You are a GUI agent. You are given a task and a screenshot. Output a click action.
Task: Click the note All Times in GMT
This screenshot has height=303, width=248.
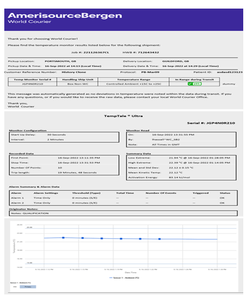pyautogui.click(x=165, y=144)
